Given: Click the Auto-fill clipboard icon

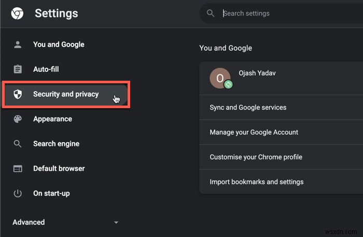Looking at the screenshot, I should pos(18,69).
